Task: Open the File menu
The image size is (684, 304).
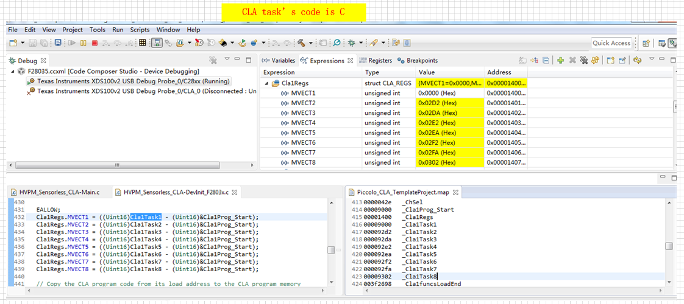Action: [x=13, y=30]
